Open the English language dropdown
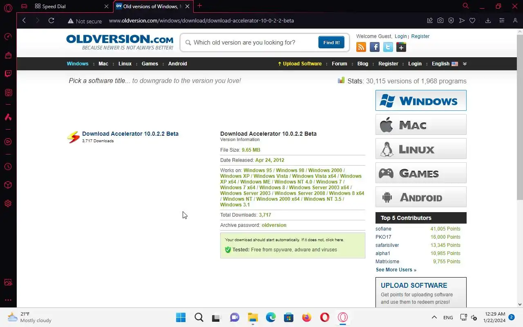The image size is (523, 327). (445, 64)
